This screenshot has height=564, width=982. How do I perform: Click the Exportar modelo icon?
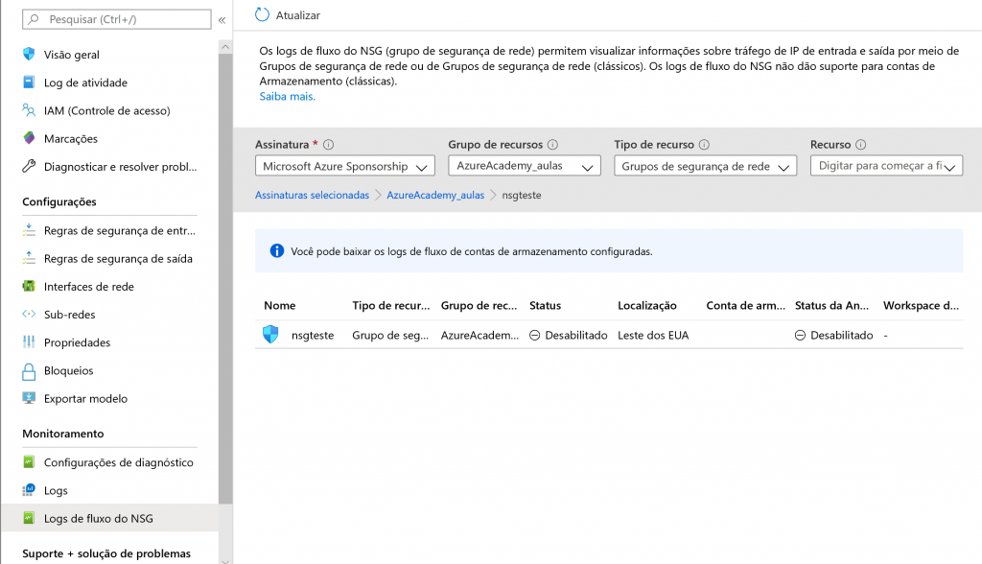coord(29,398)
